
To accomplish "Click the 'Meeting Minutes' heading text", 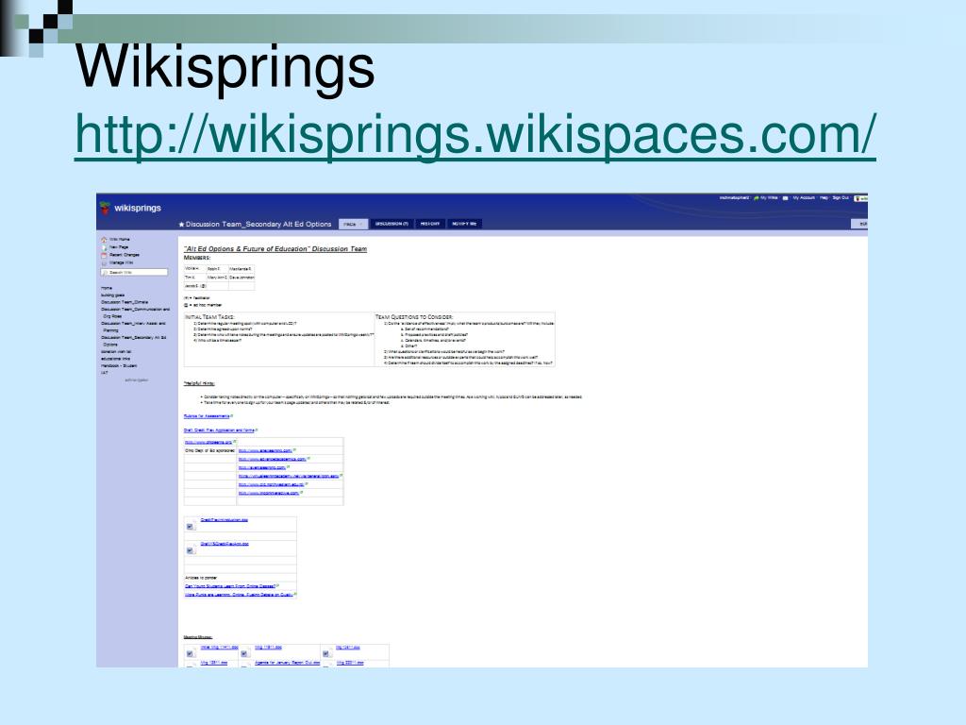I will click(198, 637).
